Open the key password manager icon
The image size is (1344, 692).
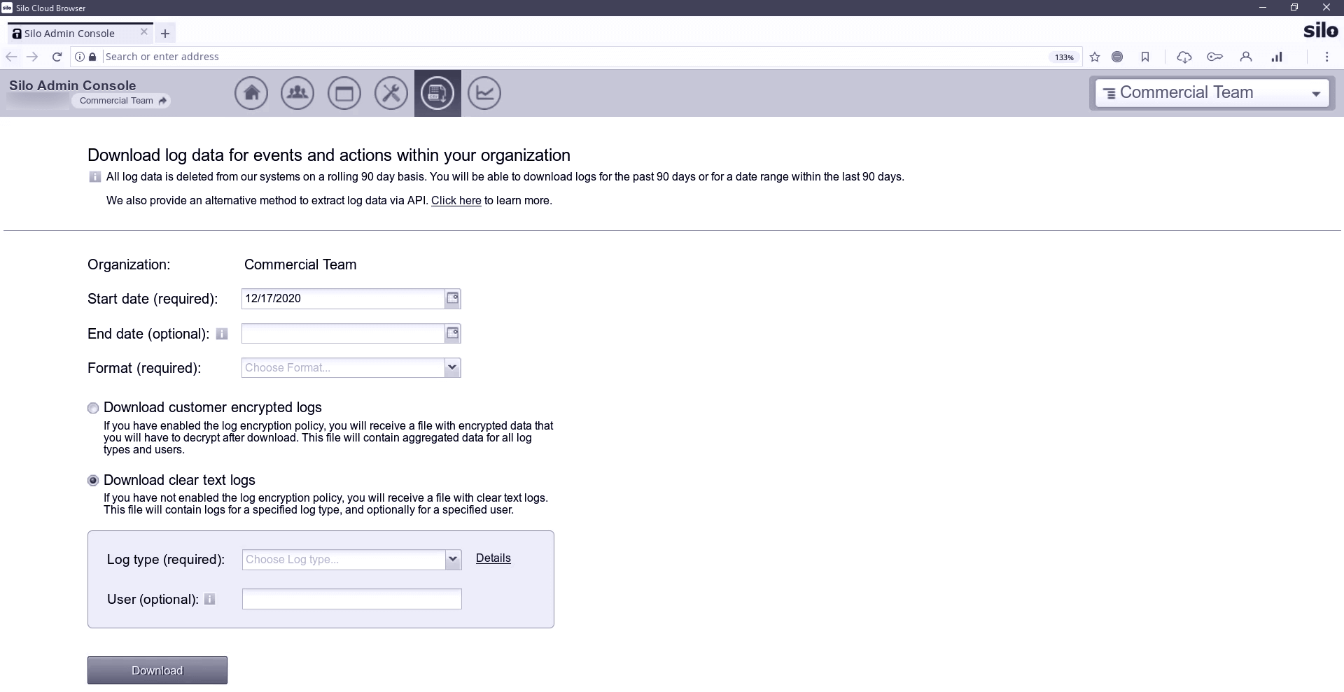[x=1215, y=57]
